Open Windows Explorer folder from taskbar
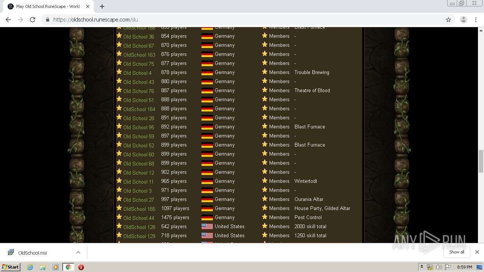Viewport: 484px width, 272px height. coord(43,267)
